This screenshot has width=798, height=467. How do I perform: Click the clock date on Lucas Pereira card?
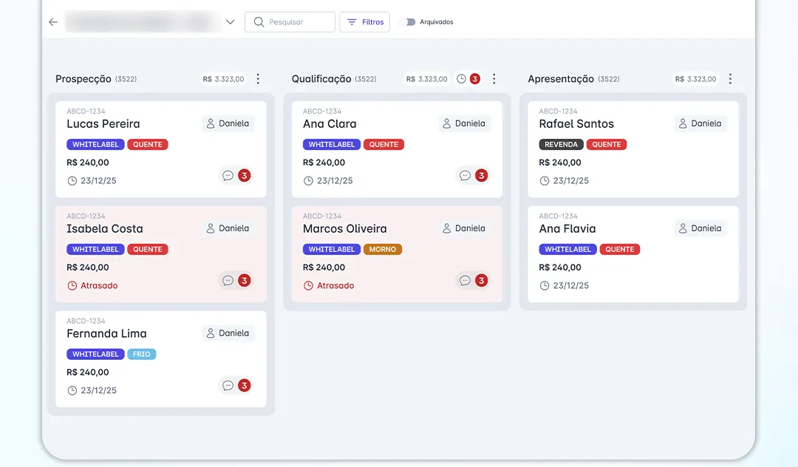(92, 180)
